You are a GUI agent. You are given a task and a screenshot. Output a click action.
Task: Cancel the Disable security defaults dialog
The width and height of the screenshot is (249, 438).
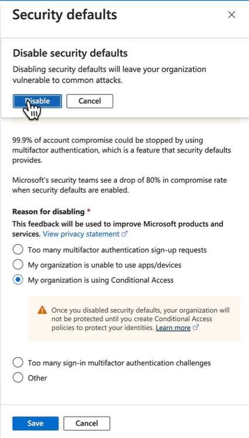[x=89, y=101]
